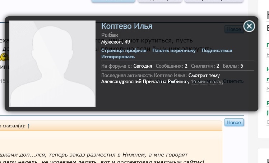This screenshot has width=269, height=163.
Task: Open the Симпатии count value
Action: tap(218, 66)
